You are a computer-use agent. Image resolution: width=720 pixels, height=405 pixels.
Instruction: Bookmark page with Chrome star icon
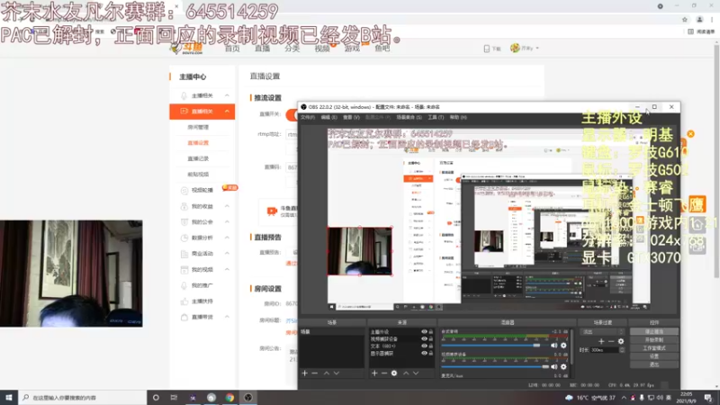click(x=685, y=20)
